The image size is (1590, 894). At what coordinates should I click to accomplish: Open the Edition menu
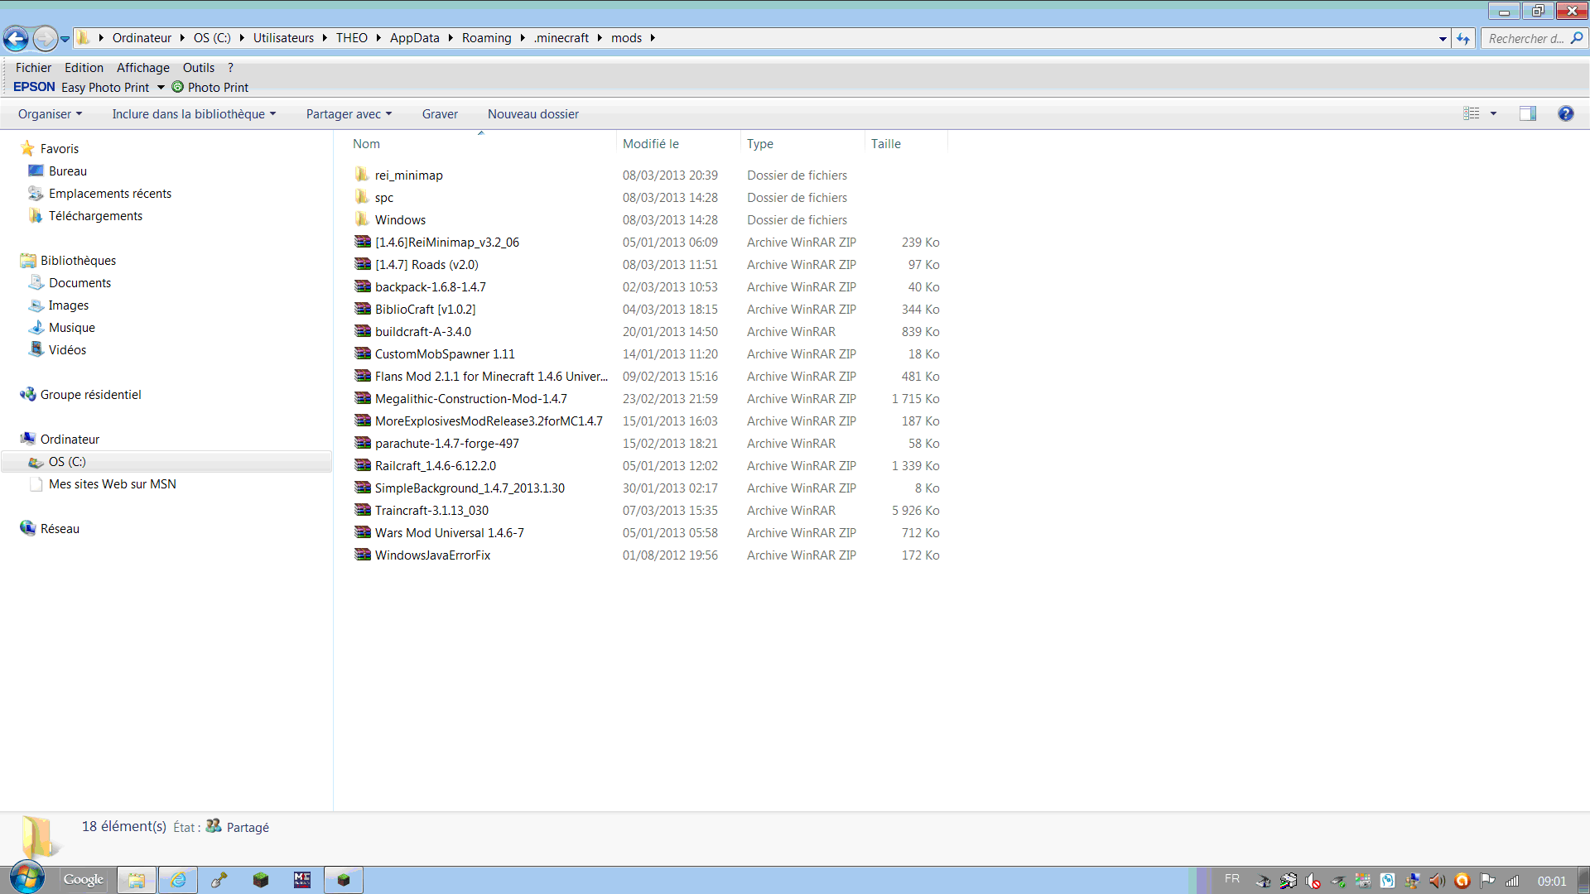(x=84, y=67)
